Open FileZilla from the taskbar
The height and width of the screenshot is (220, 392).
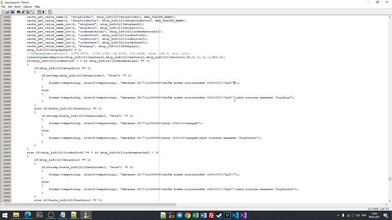[211, 215]
